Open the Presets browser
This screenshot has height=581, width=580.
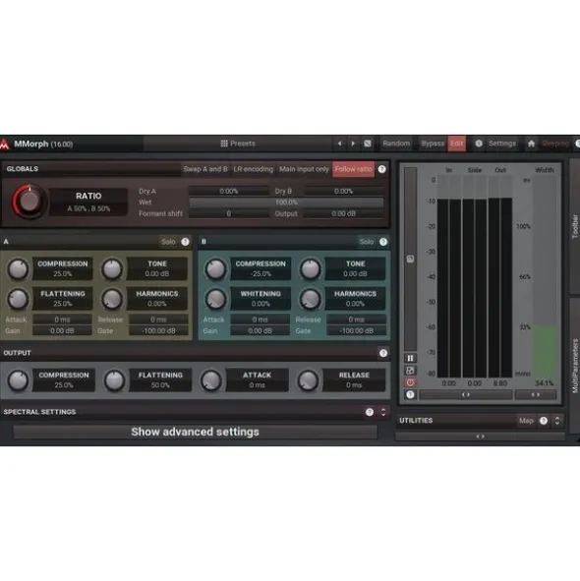238,144
